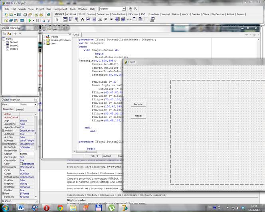The height and width of the screenshot is (212, 265).
Task: Expand the TForm1 node in Code Explorer
Action: [44, 37]
